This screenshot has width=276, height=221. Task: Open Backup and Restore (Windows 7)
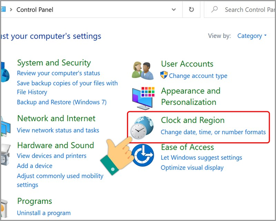62,102
